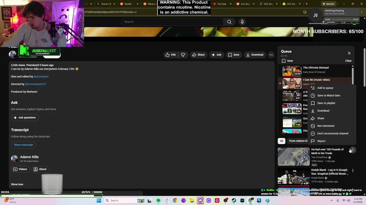This screenshot has width=366, height=205.
Task: Open the @shotsbytre channel link
Action: click(41, 77)
